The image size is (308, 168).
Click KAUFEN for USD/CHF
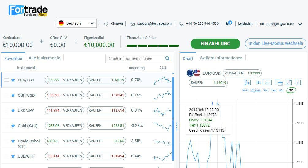pos(106,156)
